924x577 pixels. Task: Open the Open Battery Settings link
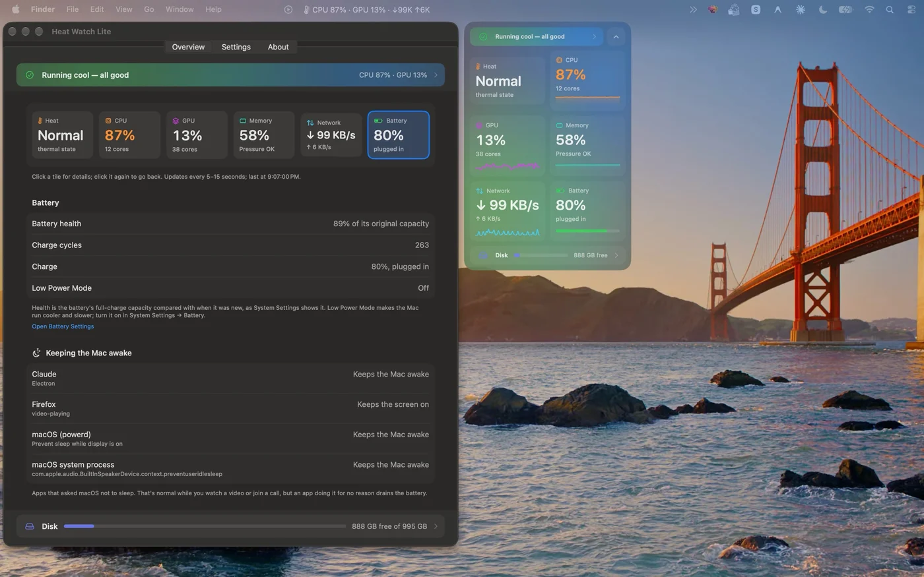tap(63, 326)
